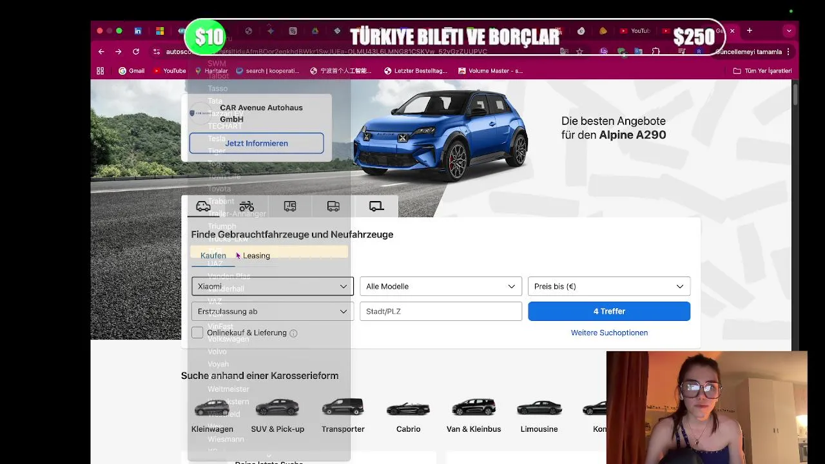The height and width of the screenshot is (464, 825).
Task: Select the motorcycle vehicle type icon
Action: (247, 206)
